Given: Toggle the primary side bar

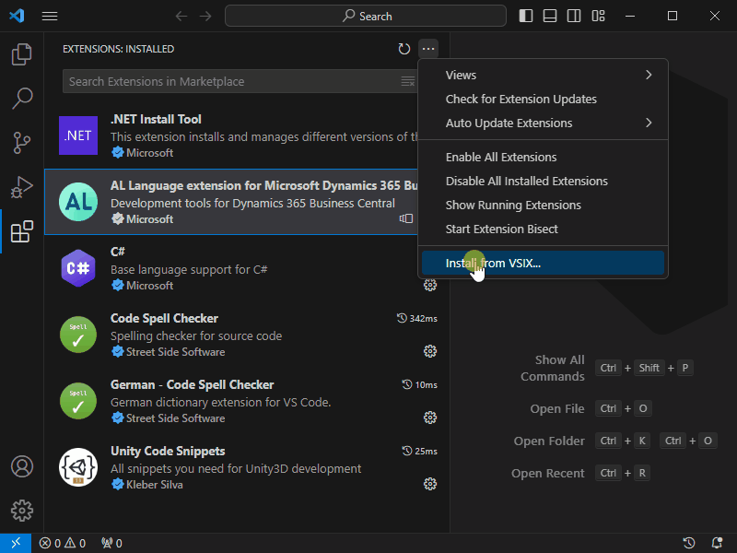Looking at the screenshot, I should (526, 16).
